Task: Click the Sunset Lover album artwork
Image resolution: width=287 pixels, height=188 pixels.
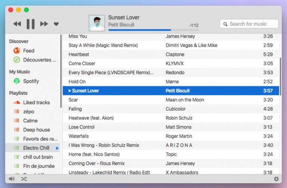Action: pos(97,23)
